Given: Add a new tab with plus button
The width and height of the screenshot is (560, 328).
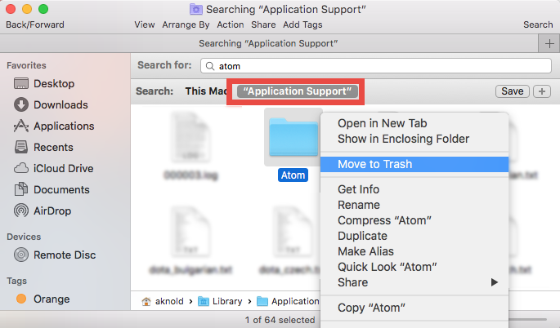Looking at the screenshot, I should point(549,43).
